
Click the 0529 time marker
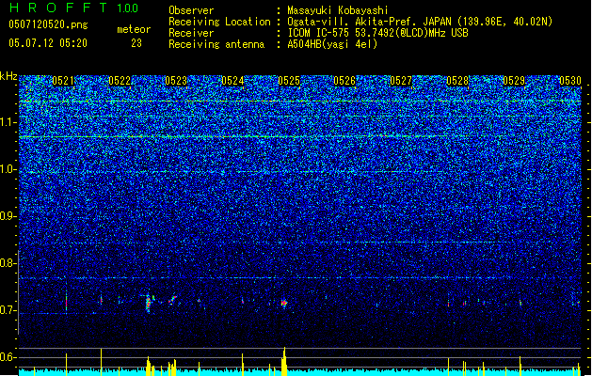[514, 81]
